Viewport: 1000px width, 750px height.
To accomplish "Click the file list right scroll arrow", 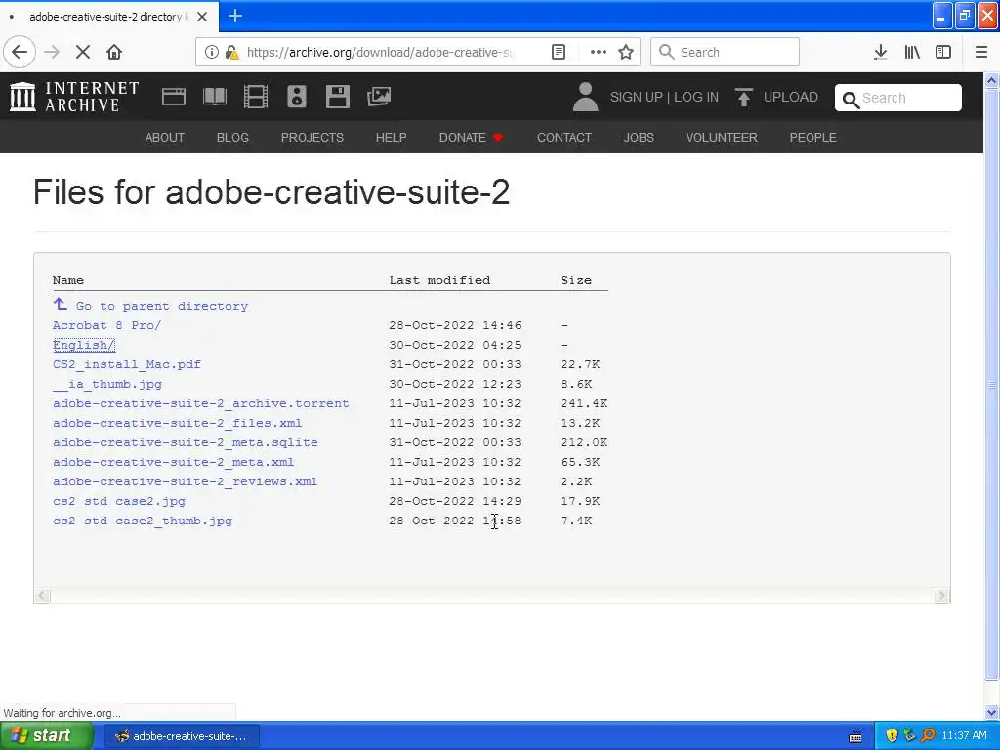I will coord(941,596).
